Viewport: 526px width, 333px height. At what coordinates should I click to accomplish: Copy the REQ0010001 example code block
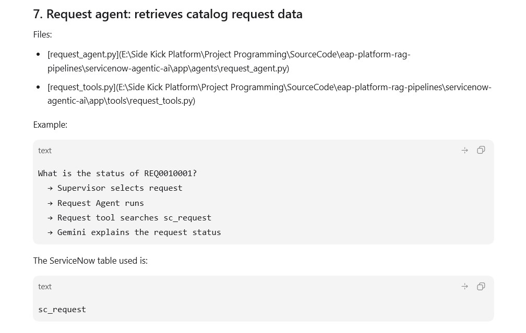(481, 150)
